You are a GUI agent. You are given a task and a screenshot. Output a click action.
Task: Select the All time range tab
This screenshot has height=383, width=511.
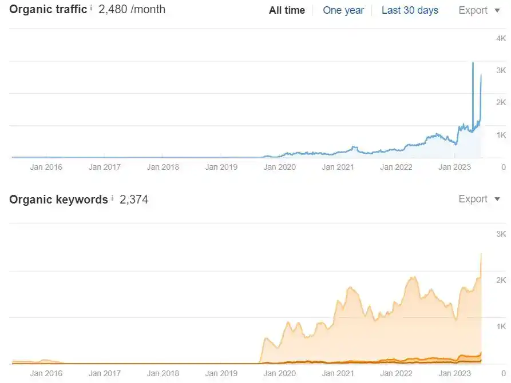[x=287, y=10]
